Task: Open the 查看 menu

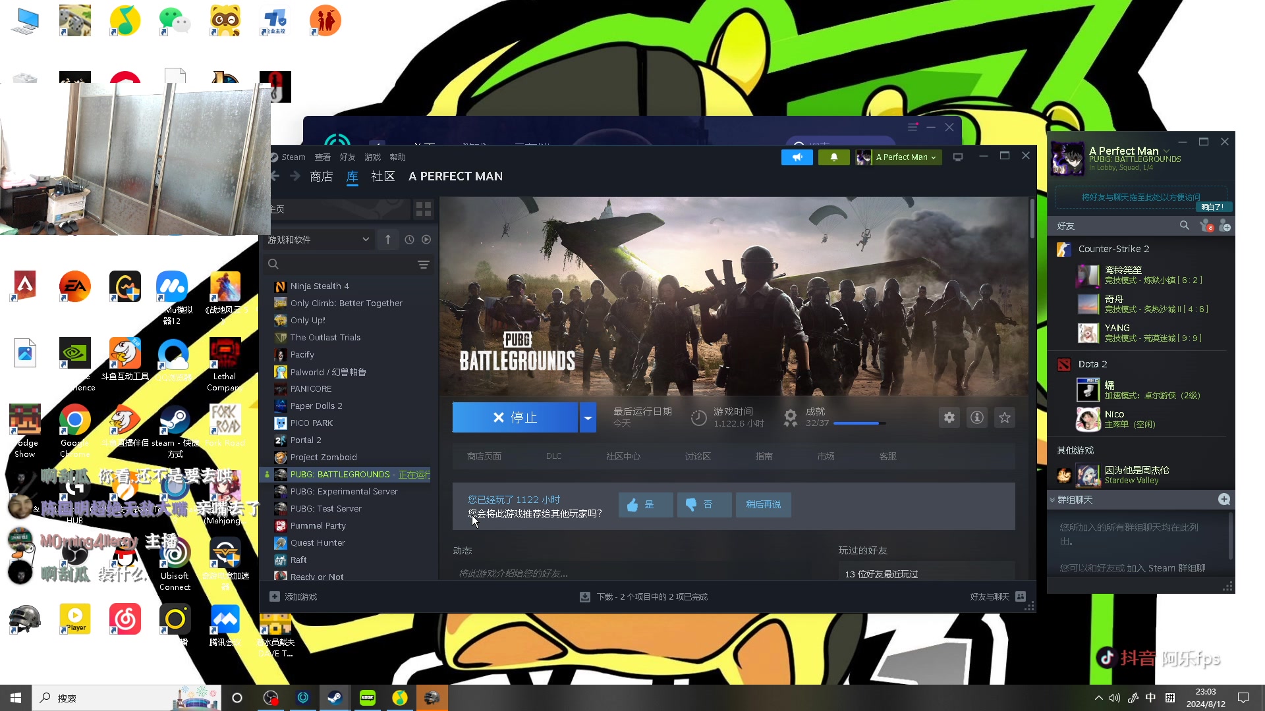Action: [323, 157]
